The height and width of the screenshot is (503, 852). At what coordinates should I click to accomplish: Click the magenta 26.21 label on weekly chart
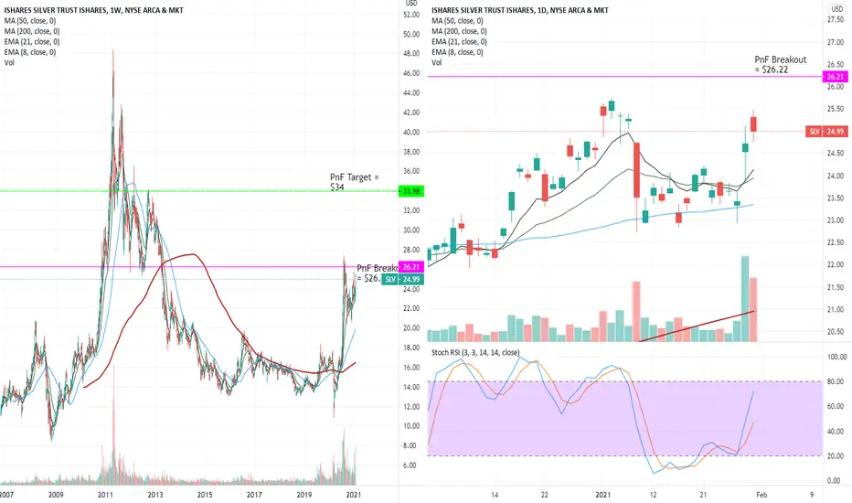(411, 267)
